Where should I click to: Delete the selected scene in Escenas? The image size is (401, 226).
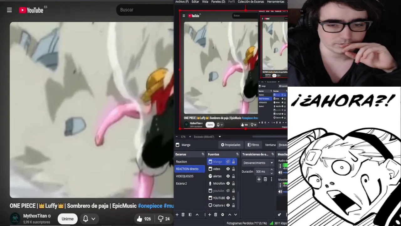183,215
